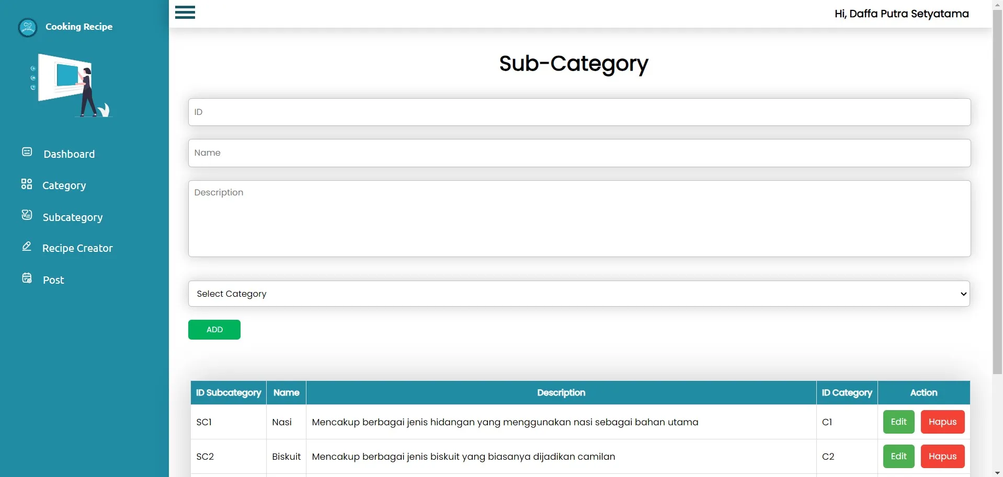Screen dimensions: 1003x477
Task: Click into the Description text area
Action: point(579,218)
